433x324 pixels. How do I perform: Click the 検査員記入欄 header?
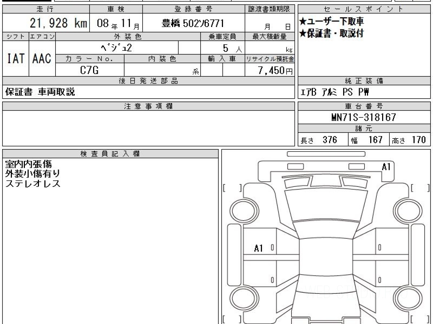coord(110,154)
